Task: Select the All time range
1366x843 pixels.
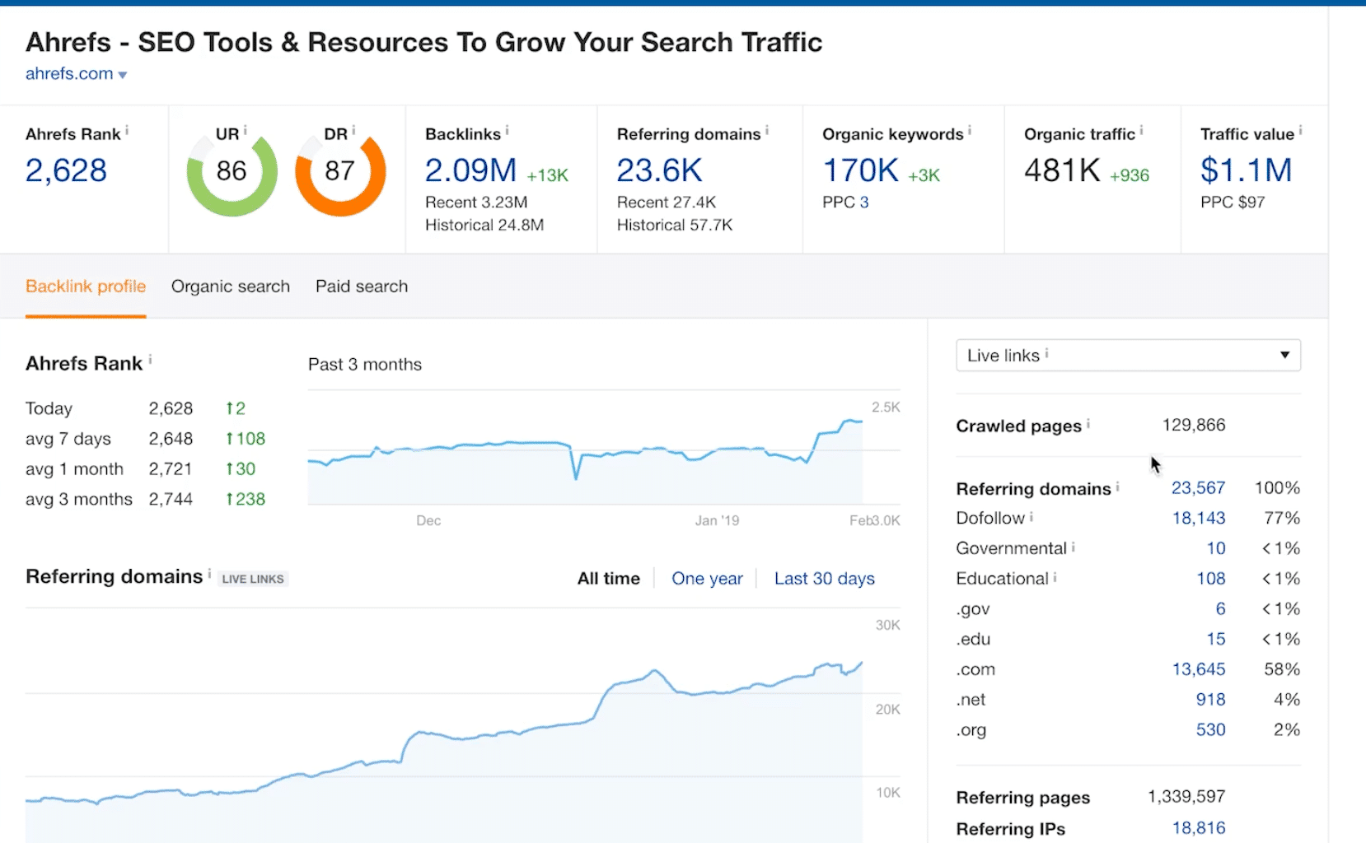Action: pyautogui.click(x=609, y=579)
